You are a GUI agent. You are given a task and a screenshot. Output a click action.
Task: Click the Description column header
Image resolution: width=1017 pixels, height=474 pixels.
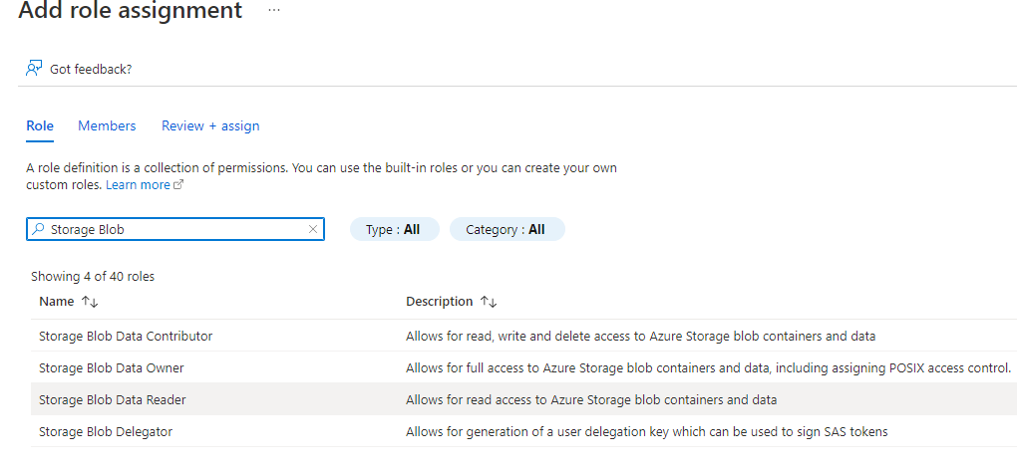pos(439,302)
